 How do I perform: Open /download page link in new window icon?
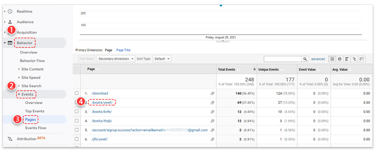[212, 94]
